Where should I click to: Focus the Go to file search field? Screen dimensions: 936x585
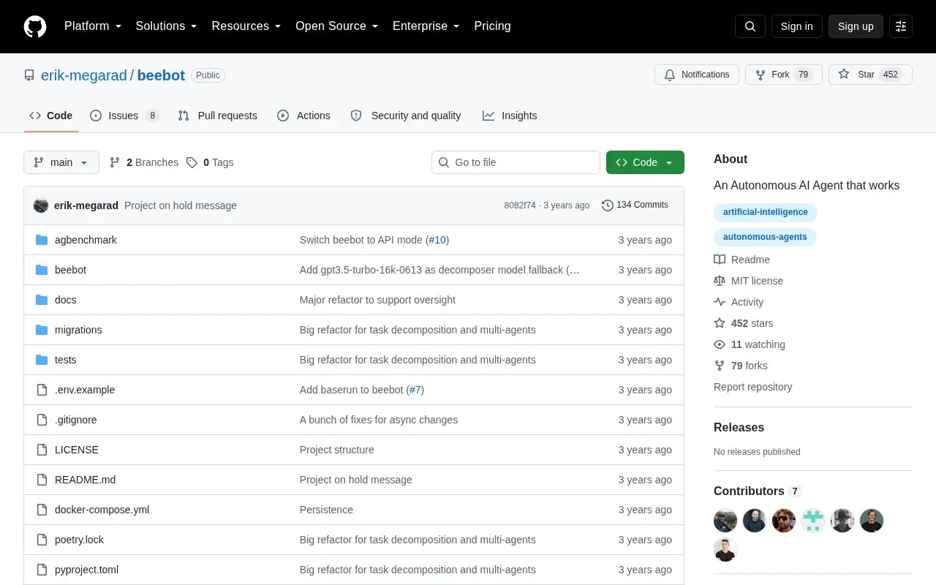click(516, 162)
